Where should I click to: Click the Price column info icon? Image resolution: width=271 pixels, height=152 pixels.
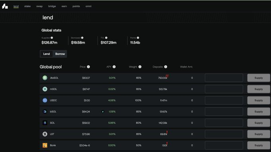(x=88, y=67)
